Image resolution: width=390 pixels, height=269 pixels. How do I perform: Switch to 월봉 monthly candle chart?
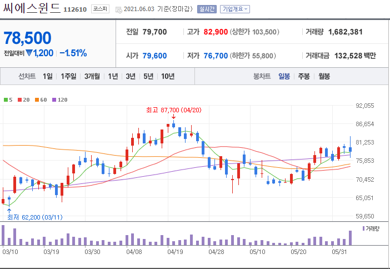(324, 76)
